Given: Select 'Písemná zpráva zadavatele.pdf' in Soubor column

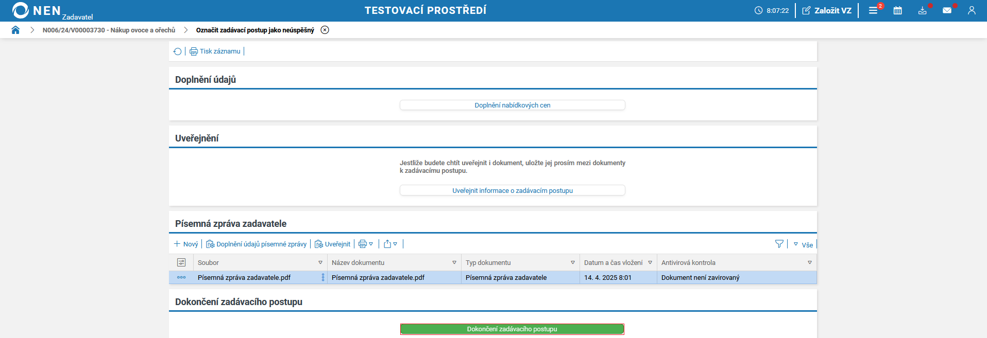Looking at the screenshot, I should click(244, 277).
